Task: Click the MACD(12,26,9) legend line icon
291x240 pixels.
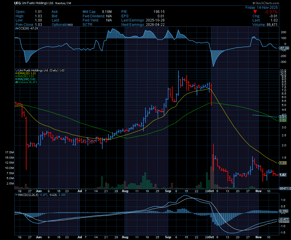Action: coord(16,194)
